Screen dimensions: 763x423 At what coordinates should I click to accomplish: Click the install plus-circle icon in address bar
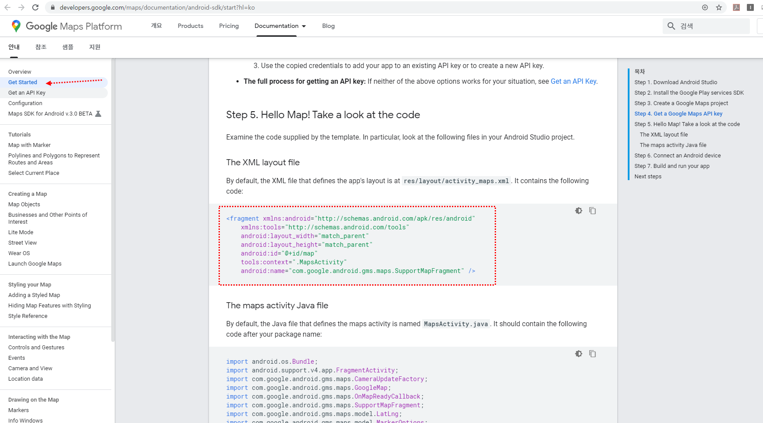705,7
